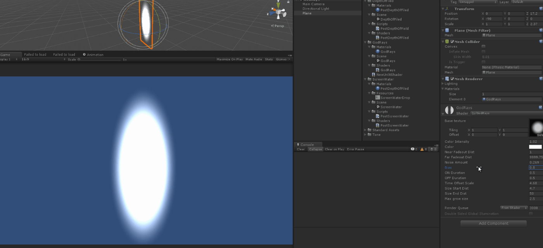Toggle Error Pause in Console
Viewport: 543px width, 248px height.
[x=355, y=149]
